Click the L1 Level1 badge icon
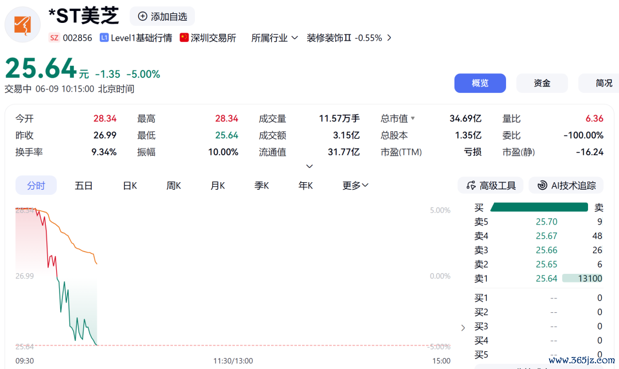This screenshot has height=369, width=619. point(104,38)
